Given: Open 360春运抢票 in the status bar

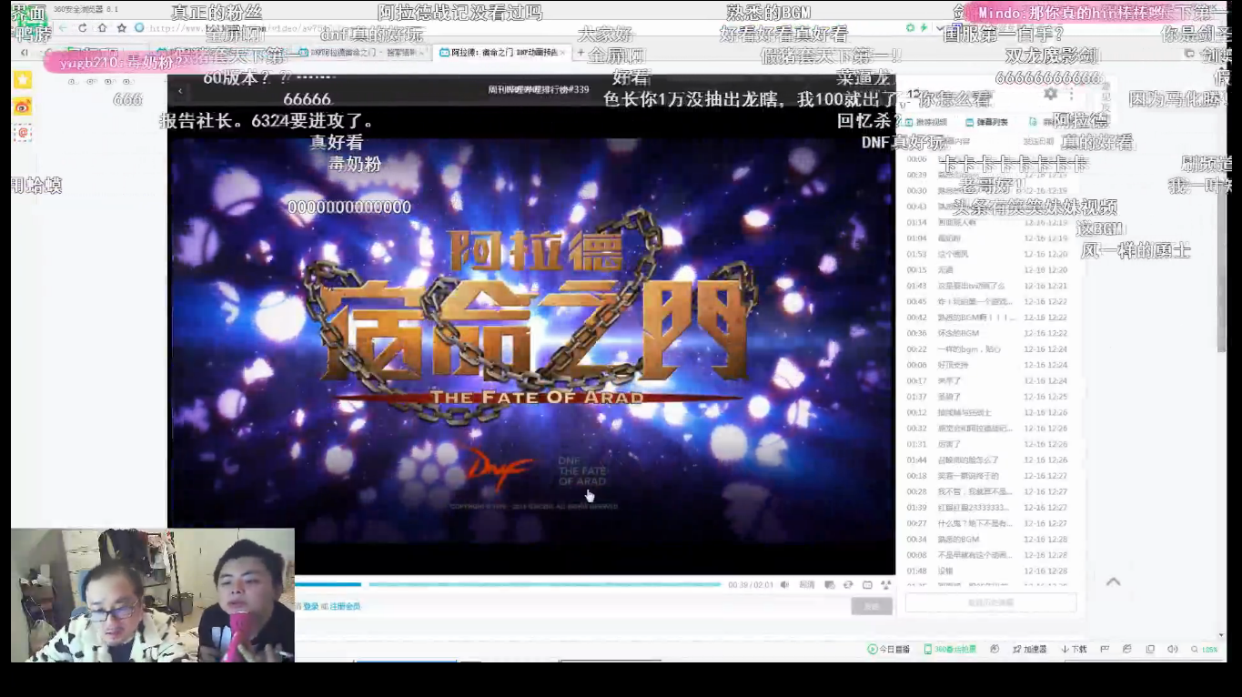Looking at the screenshot, I should [x=950, y=649].
